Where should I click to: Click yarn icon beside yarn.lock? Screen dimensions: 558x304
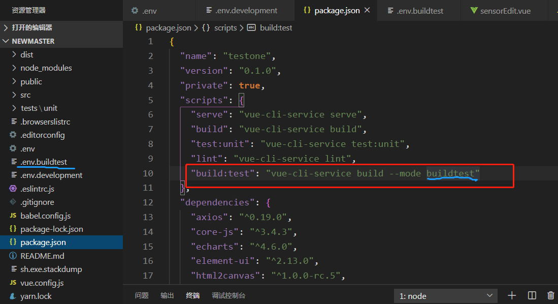click(13, 296)
